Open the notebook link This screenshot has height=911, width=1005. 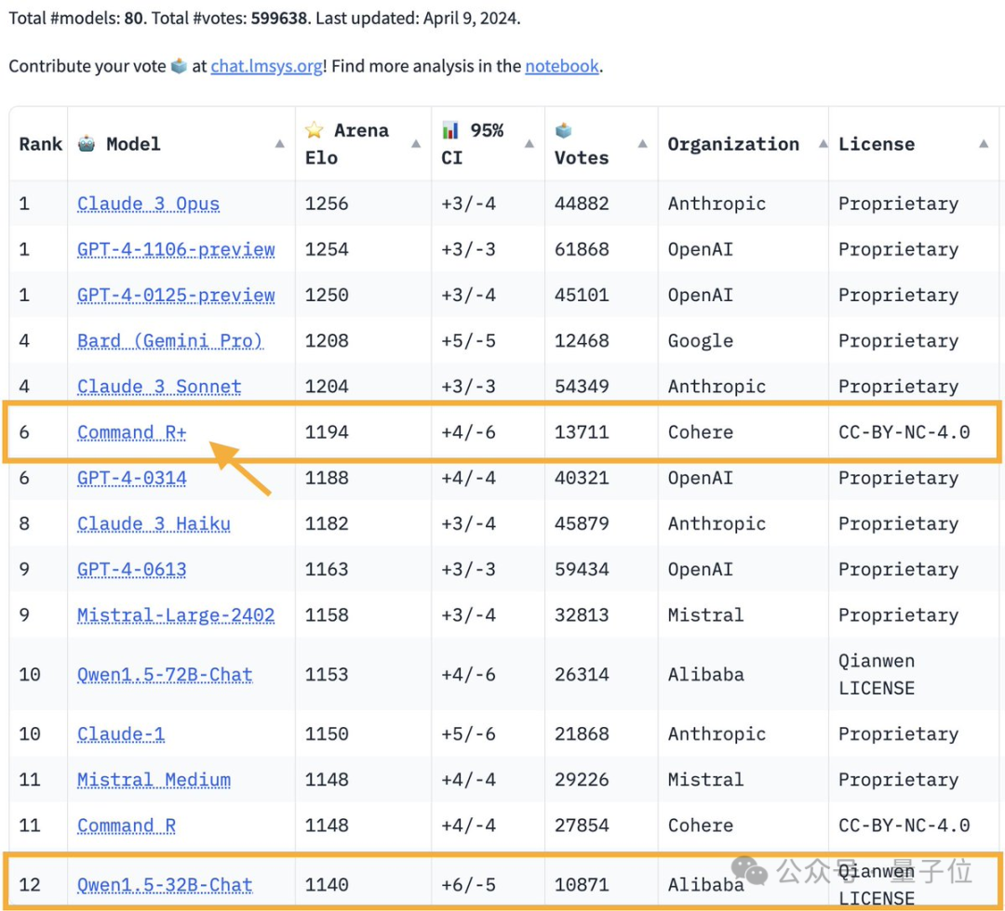(x=561, y=66)
